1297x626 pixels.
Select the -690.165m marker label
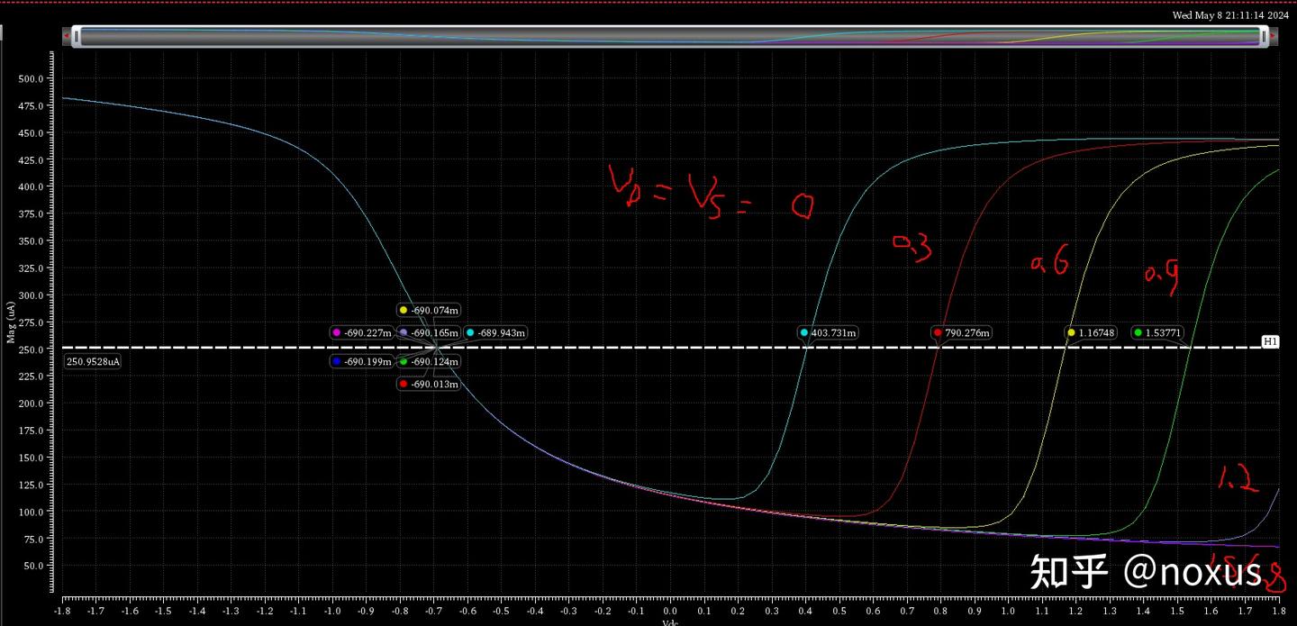429,333
